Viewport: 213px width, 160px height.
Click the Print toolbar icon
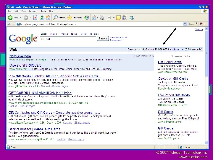(102, 17)
